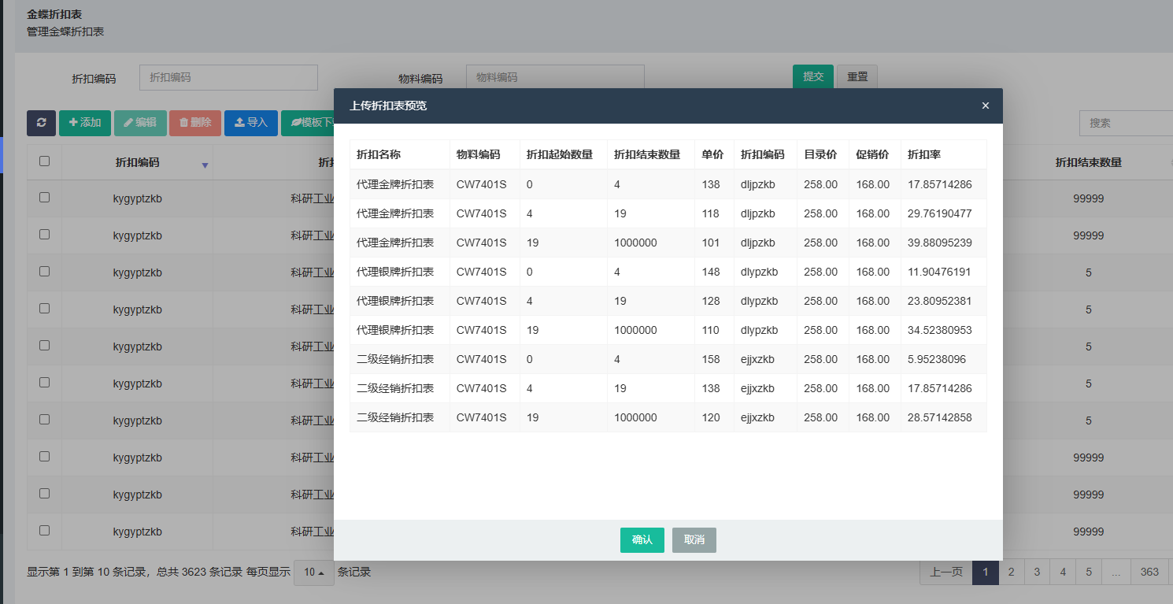Click the 提交 search button
This screenshot has width=1173, height=604.
click(813, 77)
